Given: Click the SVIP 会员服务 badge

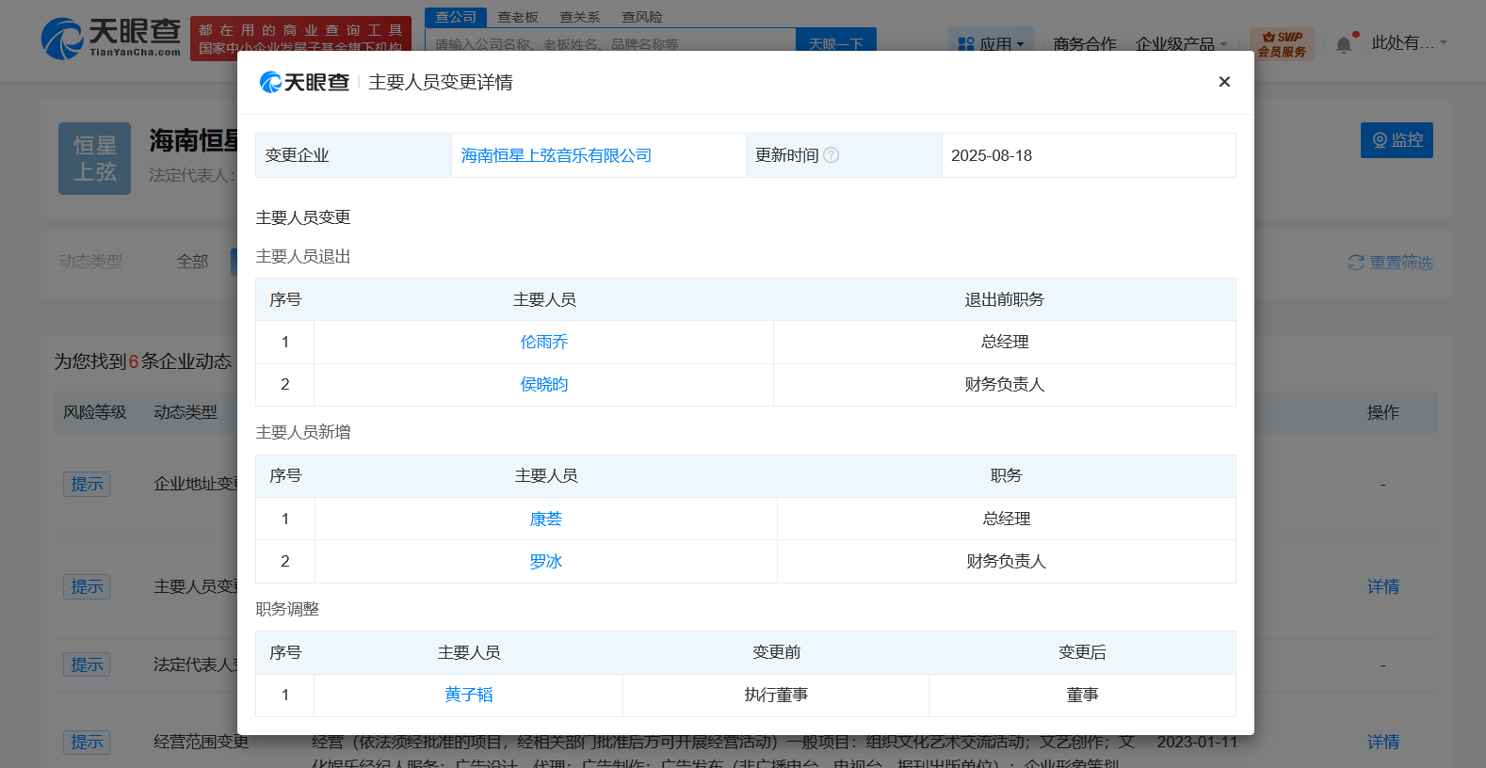Looking at the screenshot, I should 1282,44.
